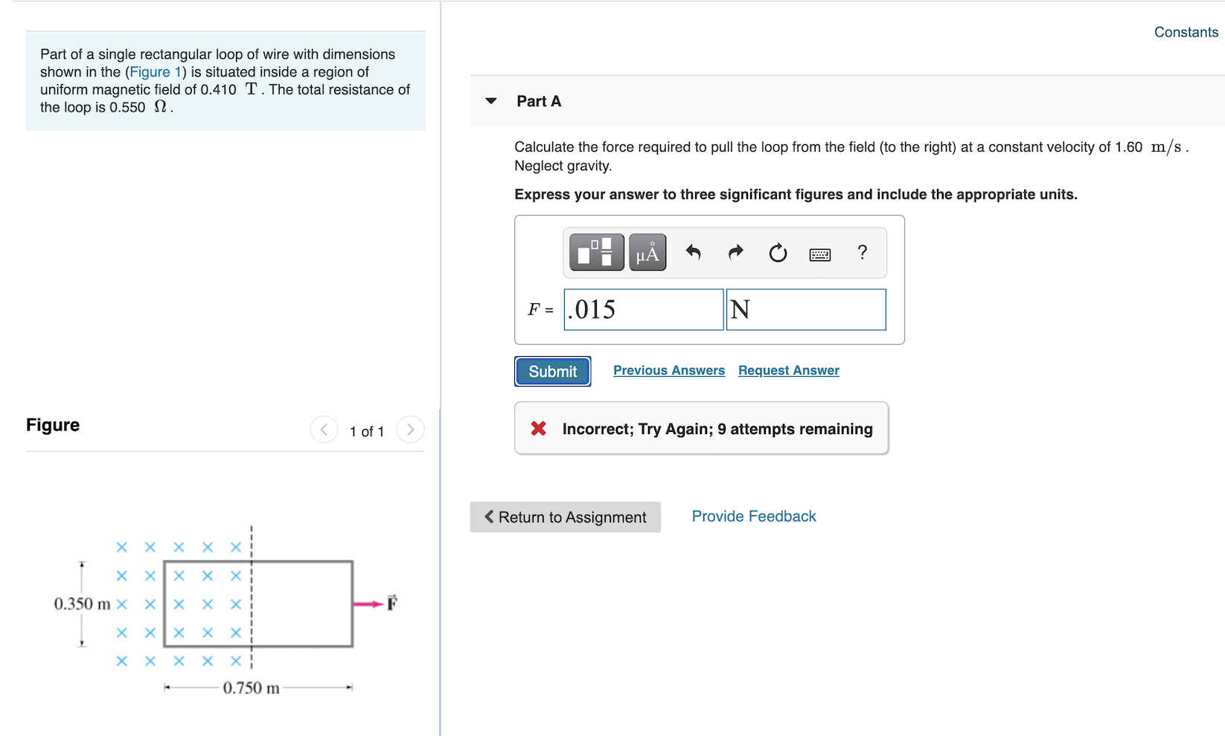Image resolution: width=1225 pixels, height=736 pixels.
Task: Collapse the Part A section
Action: click(x=490, y=101)
